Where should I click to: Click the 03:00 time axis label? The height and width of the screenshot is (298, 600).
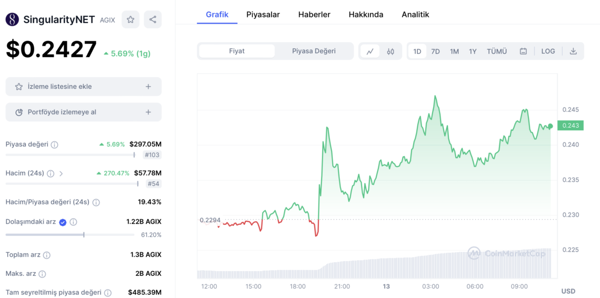tap(431, 286)
